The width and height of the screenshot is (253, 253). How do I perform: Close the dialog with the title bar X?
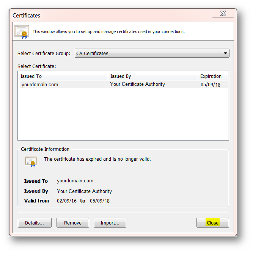click(223, 14)
